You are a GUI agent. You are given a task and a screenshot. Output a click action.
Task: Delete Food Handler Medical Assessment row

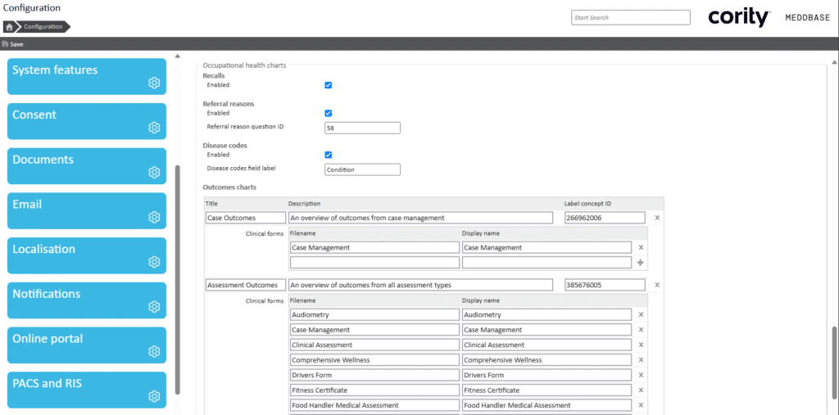coord(641,405)
